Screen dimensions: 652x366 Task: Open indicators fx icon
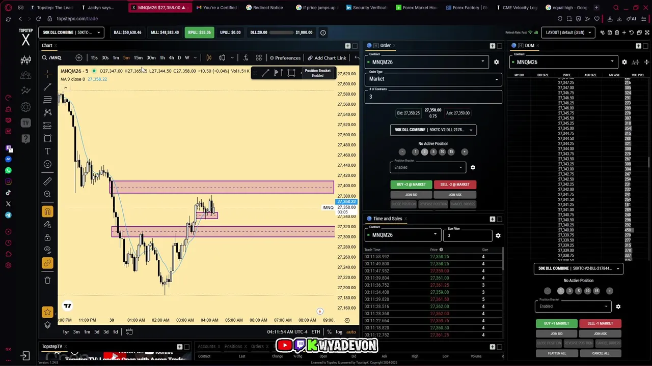246,58
